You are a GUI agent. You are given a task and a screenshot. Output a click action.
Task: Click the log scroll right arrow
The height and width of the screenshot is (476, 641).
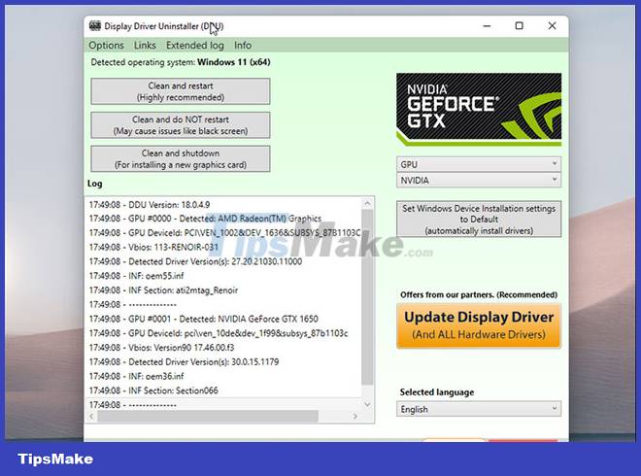click(x=355, y=416)
